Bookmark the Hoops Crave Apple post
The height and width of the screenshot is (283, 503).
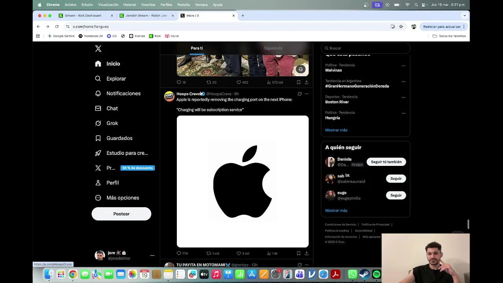pyautogui.click(x=299, y=254)
